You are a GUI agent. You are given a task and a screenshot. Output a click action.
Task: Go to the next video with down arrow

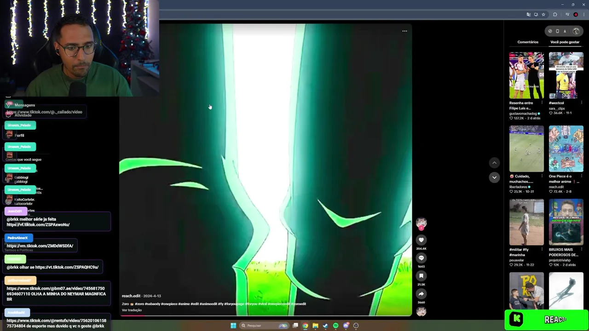(x=494, y=177)
